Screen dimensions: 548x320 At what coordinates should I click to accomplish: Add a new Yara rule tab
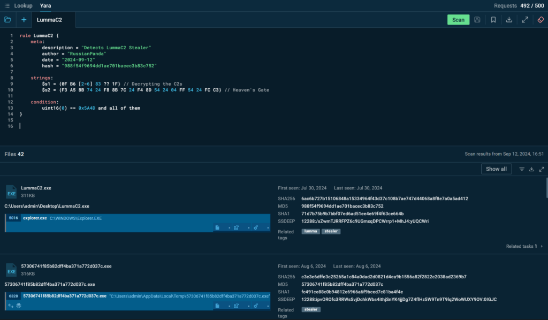point(24,20)
